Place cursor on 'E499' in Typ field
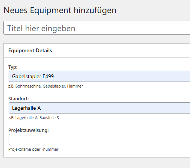Image resolution: width=190 pixels, height=168 pixels. pyautogui.click(x=48, y=76)
